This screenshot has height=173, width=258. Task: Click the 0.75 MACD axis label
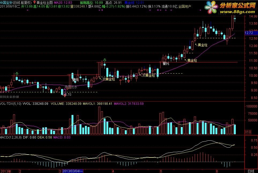(254, 140)
